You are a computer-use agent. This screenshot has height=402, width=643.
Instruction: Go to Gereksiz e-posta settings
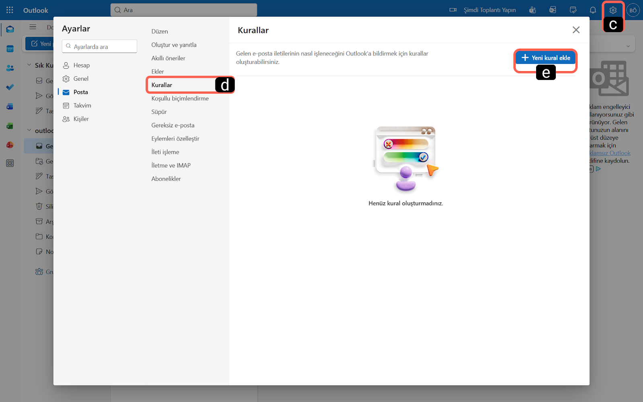tap(173, 125)
